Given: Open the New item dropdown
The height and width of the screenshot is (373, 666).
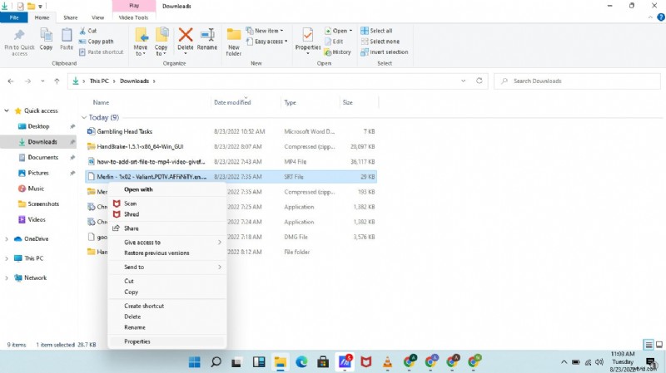Looking at the screenshot, I should click(269, 31).
